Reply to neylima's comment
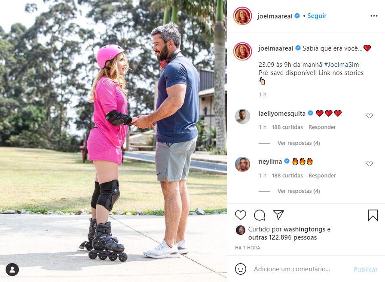Image resolution: width=385 pixels, height=282 pixels. (x=322, y=176)
